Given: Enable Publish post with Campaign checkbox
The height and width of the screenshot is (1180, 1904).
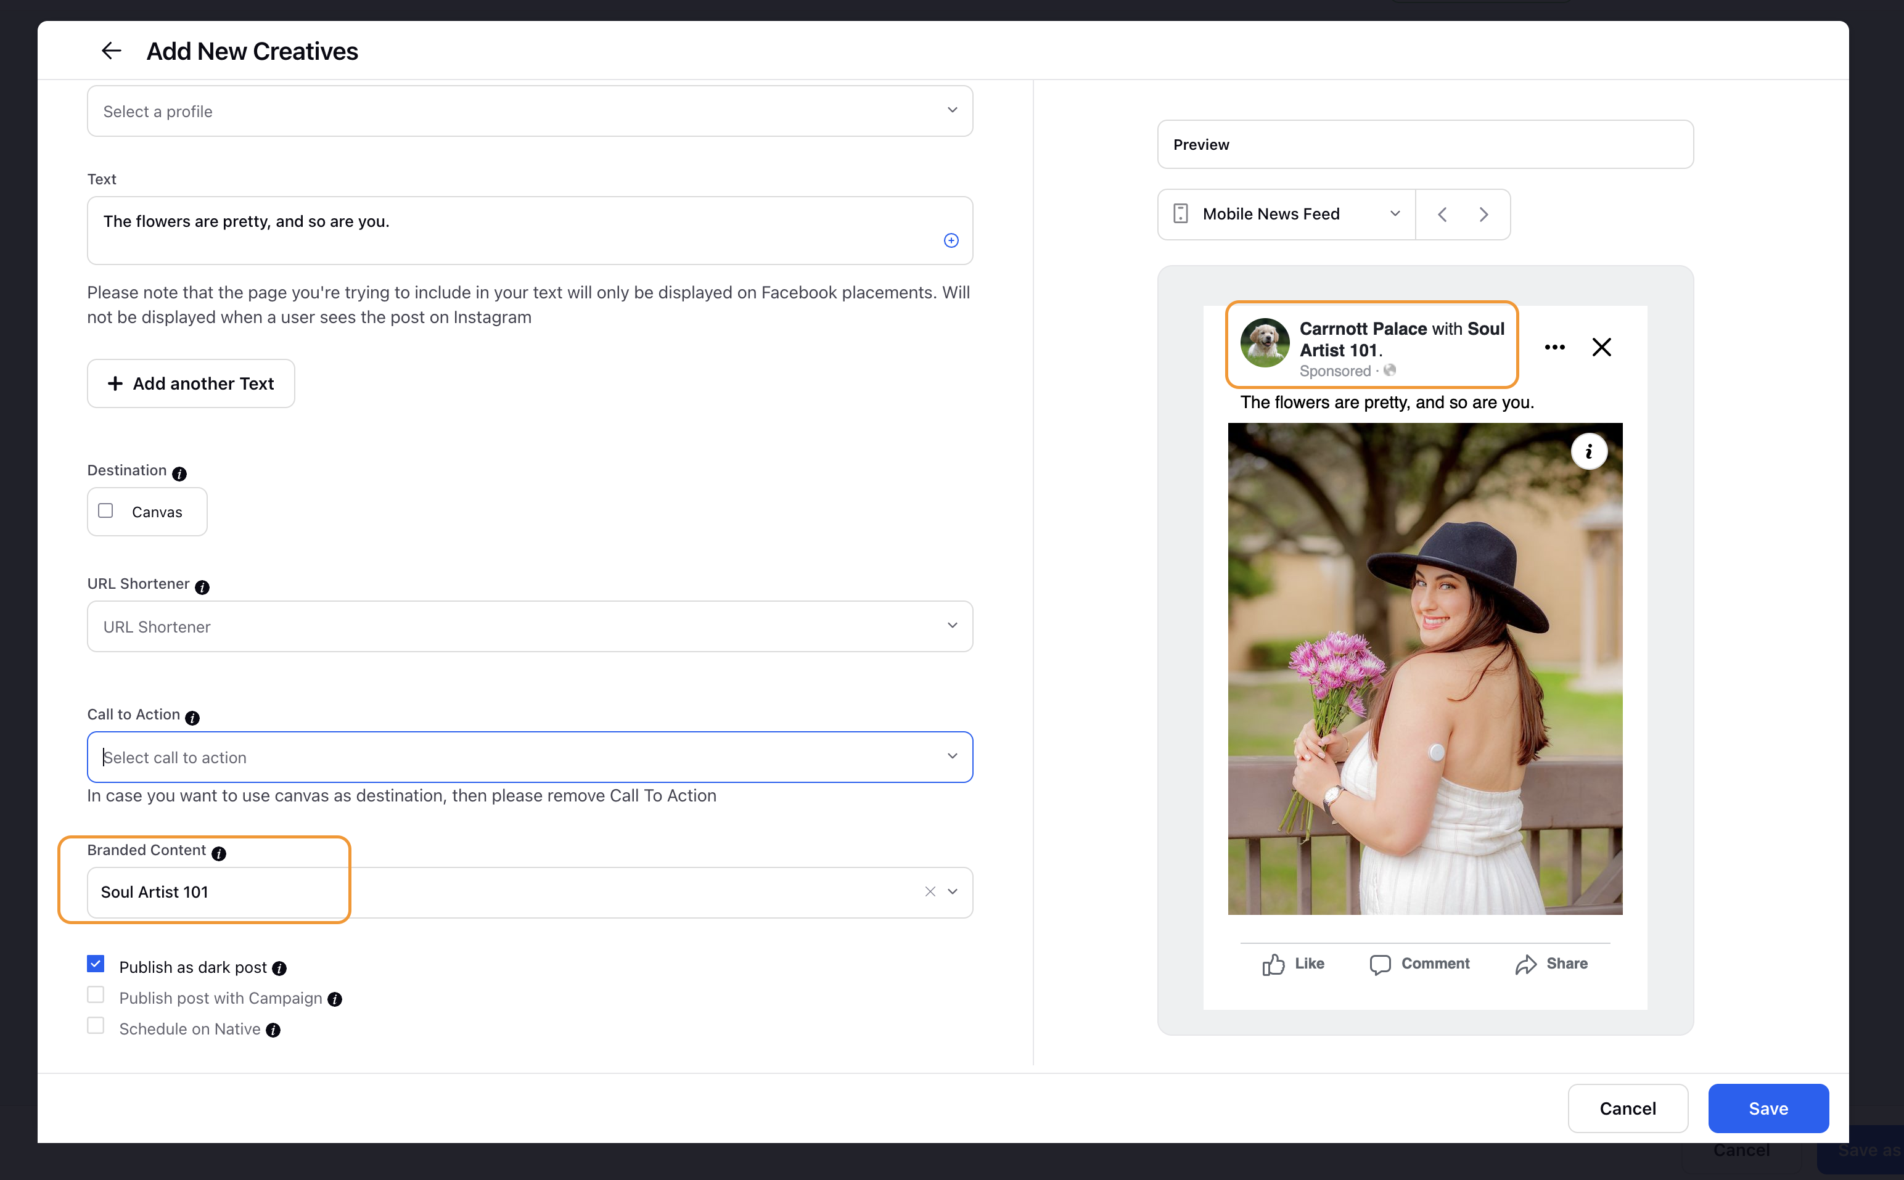Looking at the screenshot, I should point(96,995).
